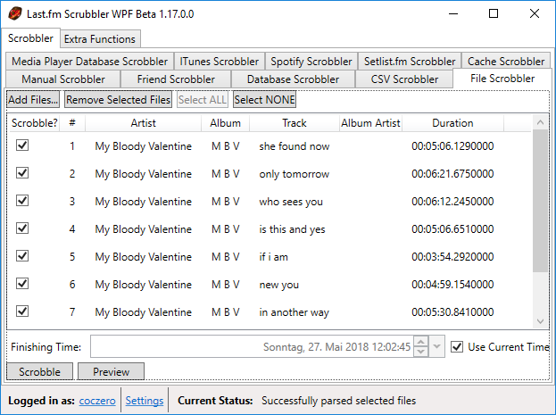Open the Settings link

145,401
